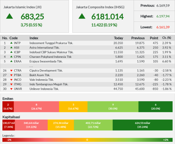The image size is (175, 144).
Task: Click the green up triangle next to INTP
Action: [x=11, y=43]
